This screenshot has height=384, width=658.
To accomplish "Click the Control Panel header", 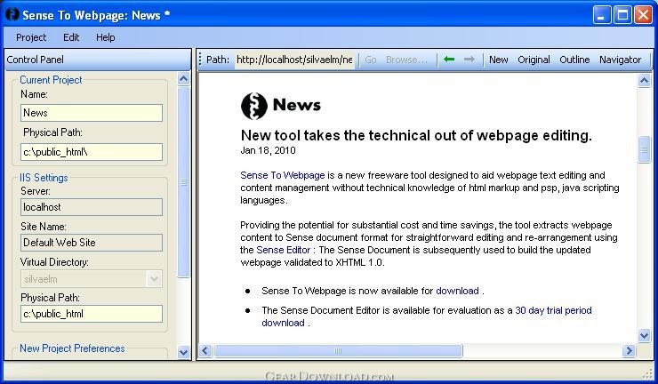I will (97, 60).
